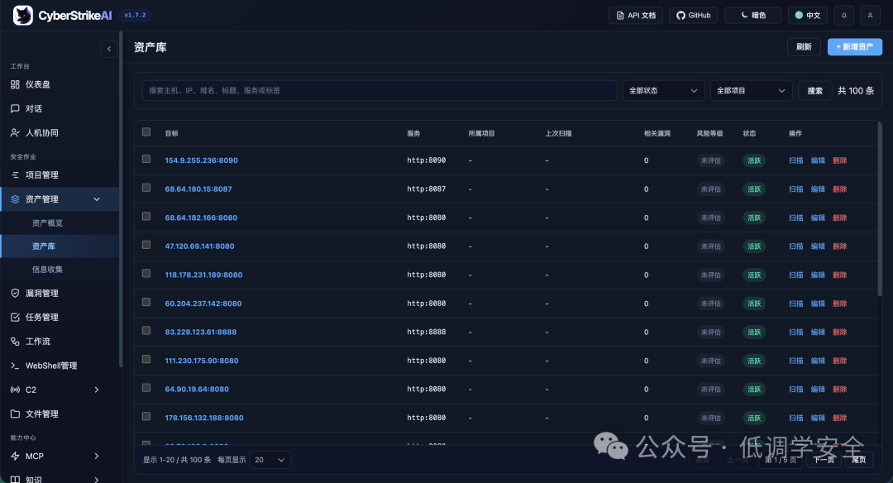Collapse the sidebar with the arrow button
The width and height of the screenshot is (893, 483).
(x=109, y=49)
